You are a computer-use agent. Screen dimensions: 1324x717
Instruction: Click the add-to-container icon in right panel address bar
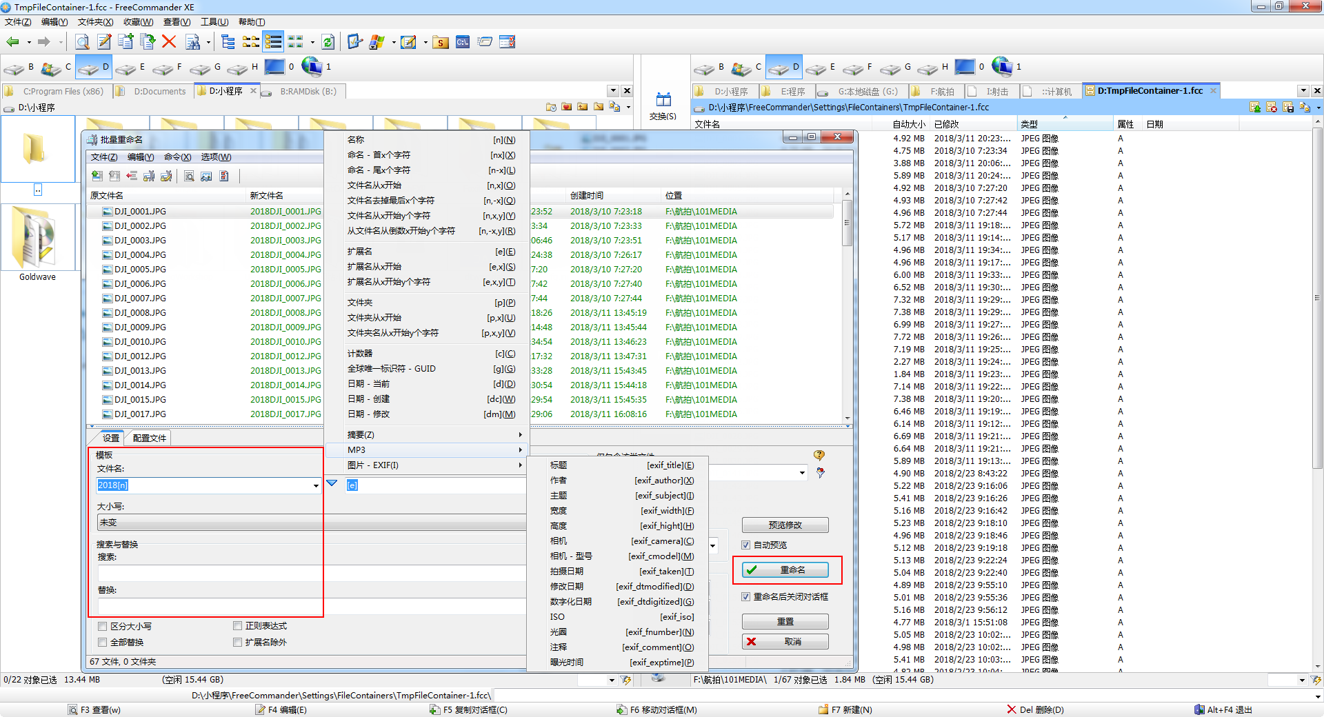pyautogui.click(x=1255, y=107)
